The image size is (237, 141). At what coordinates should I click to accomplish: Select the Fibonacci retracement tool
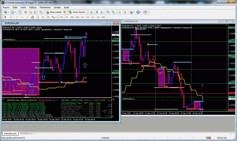click(38, 17)
